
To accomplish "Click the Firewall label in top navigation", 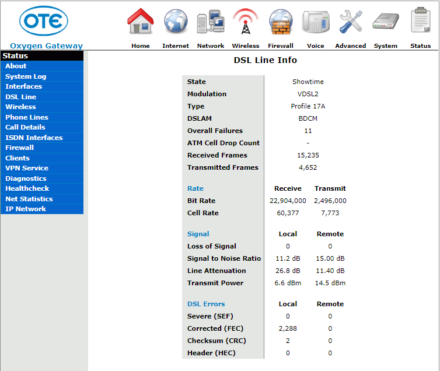I will [281, 45].
